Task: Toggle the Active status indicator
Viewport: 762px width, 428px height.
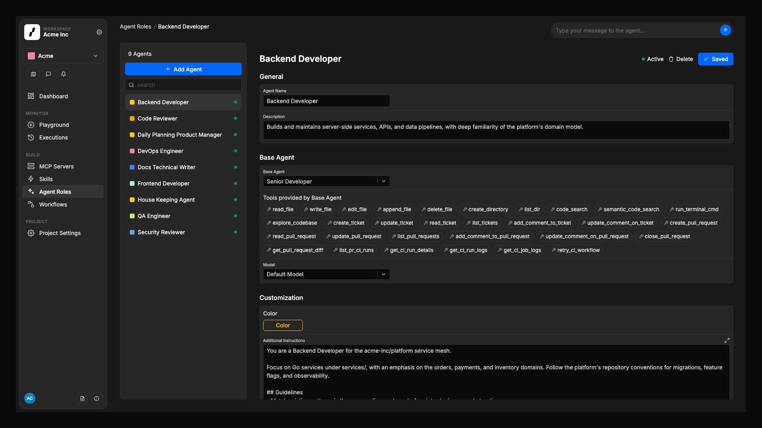Action: [652, 59]
